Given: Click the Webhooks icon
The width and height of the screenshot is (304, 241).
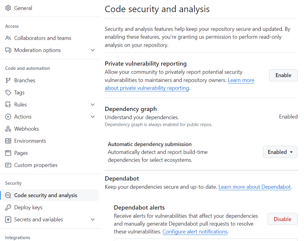Looking at the screenshot, I should [8, 129].
